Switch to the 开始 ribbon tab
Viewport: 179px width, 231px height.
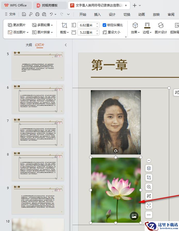(83, 14)
